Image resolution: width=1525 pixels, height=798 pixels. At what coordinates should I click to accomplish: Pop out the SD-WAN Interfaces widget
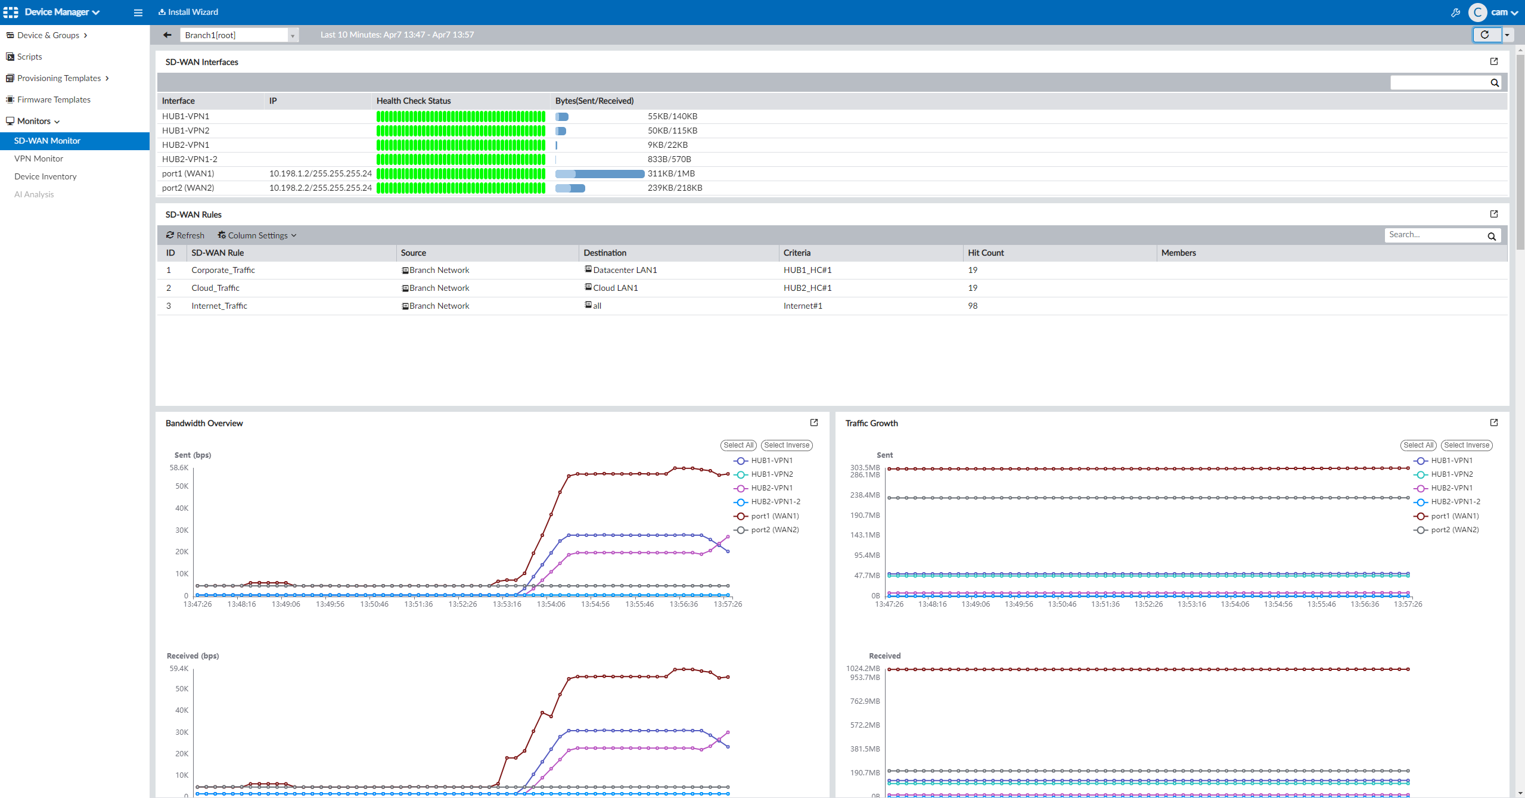point(1493,61)
